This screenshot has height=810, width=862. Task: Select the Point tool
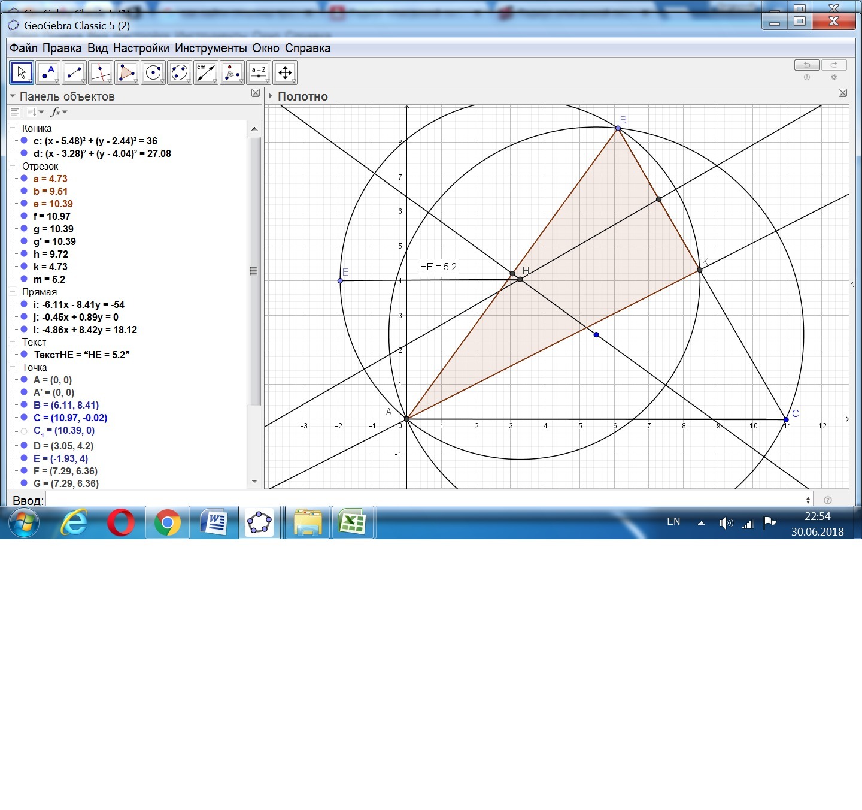[x=48, y=72]
